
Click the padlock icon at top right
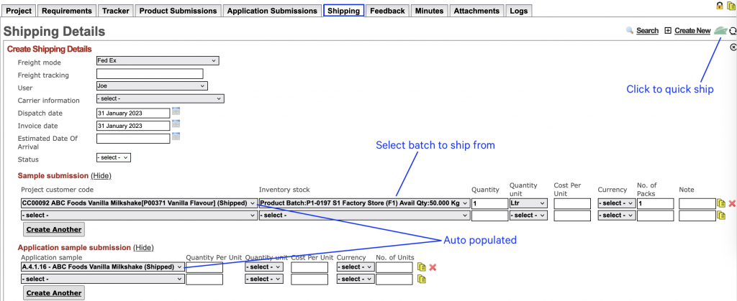click(x=719, y=6)
